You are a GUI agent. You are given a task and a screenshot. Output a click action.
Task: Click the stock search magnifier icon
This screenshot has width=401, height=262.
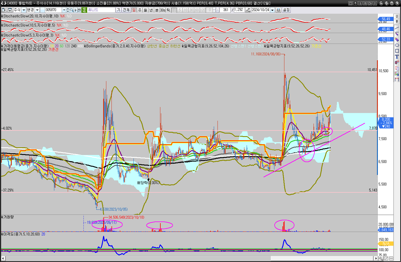pyautogui.click(x=72, y=10)
